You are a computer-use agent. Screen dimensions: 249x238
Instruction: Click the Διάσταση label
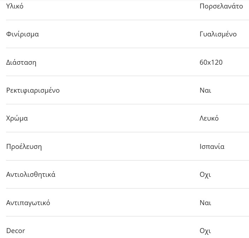click(21, 63)
